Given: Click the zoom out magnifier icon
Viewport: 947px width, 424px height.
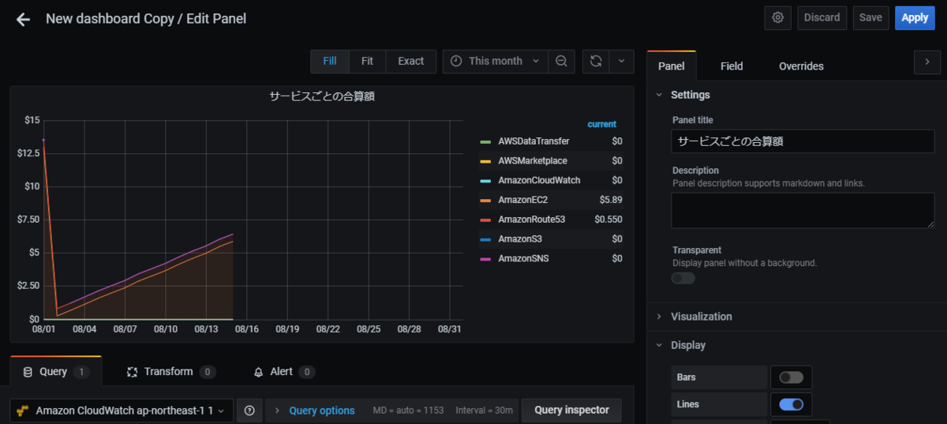Looking at the screenshot, I should click(561, 61).
